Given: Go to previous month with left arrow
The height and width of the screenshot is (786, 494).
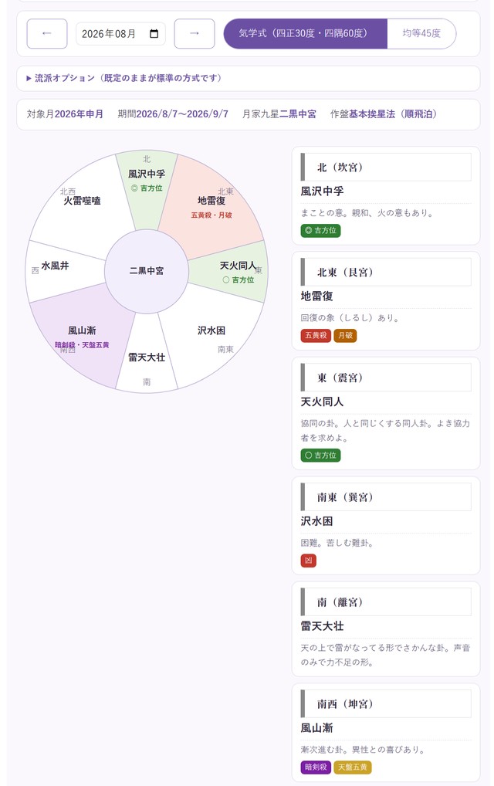Looking at the screenshot, I should coord(46,33).
